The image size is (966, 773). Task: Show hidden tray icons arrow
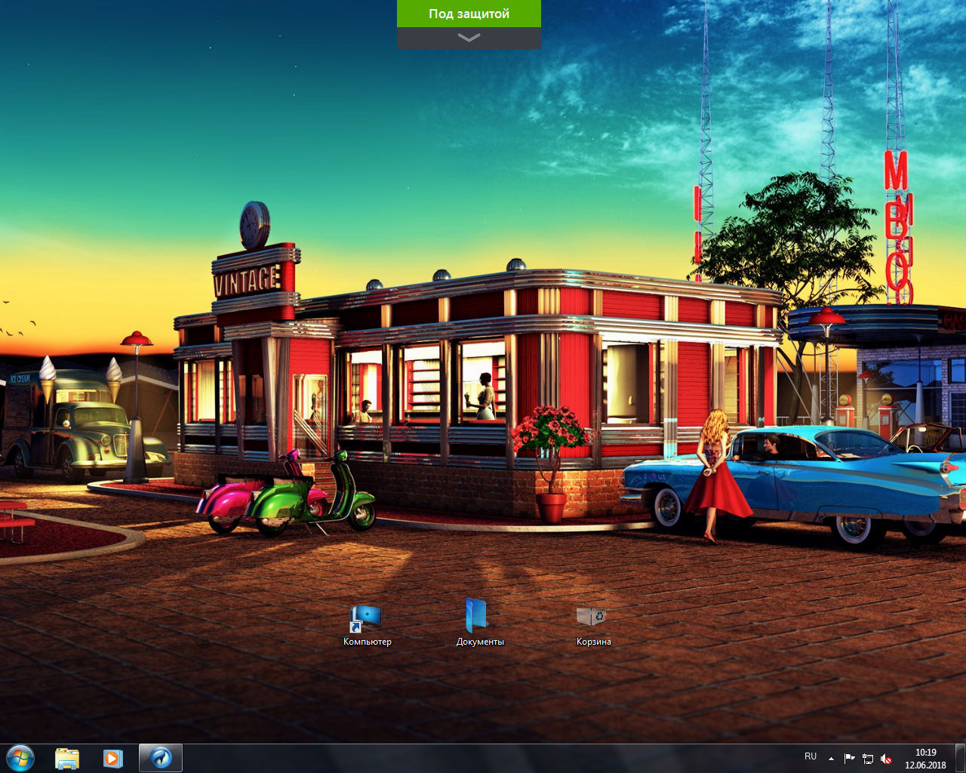pyautogui.click(x=831, y=758)
